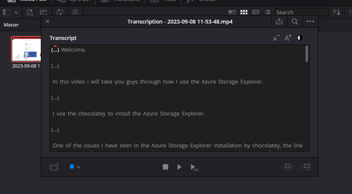This screenshot has width=352, height=194.
Task: Switch media pool to filmstrip view
Action: pos(256,12)
